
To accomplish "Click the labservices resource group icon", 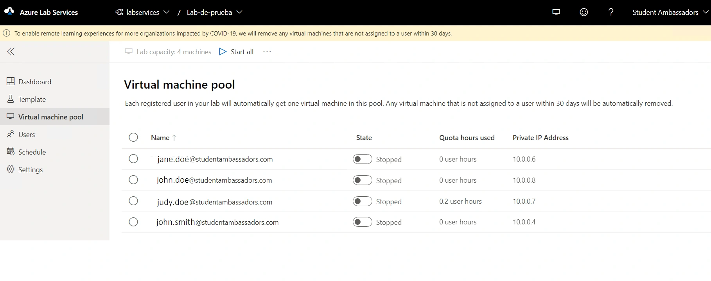I will point(119,12).
